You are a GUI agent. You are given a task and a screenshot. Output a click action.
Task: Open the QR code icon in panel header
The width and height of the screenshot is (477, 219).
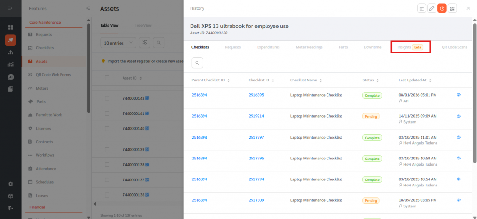click(x=452, y=8)
